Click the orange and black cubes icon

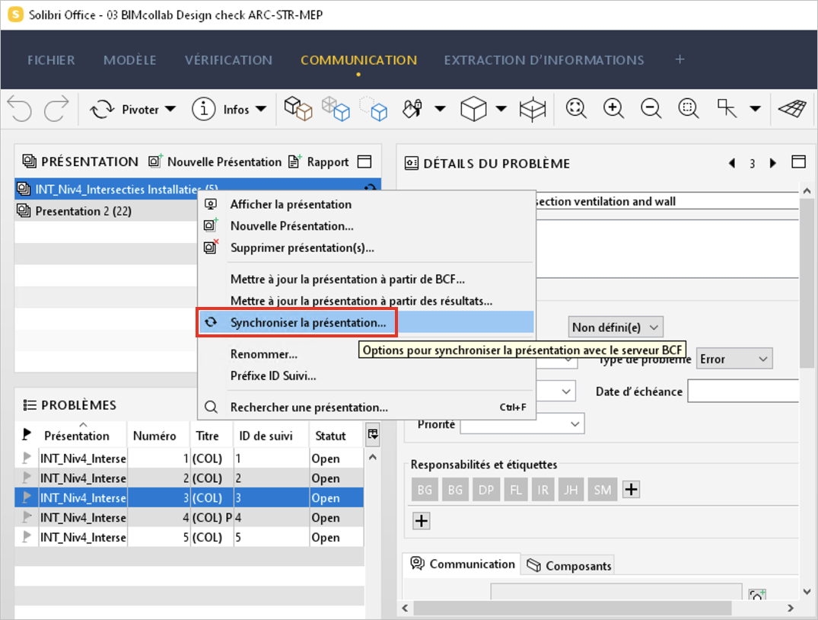298,109
